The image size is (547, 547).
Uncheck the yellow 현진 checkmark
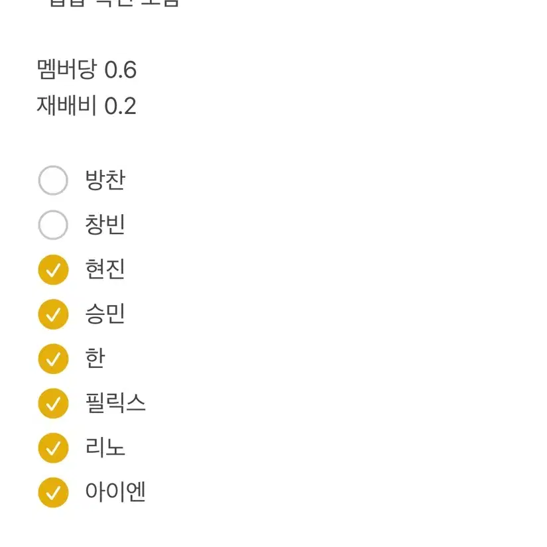(x=53, y=270)
